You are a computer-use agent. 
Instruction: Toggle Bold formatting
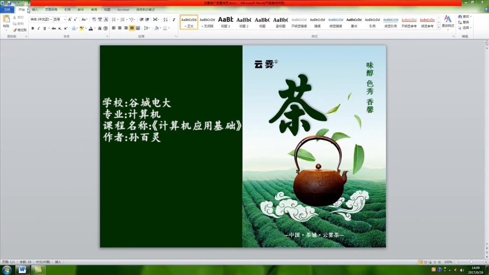[x=32, y=28]
